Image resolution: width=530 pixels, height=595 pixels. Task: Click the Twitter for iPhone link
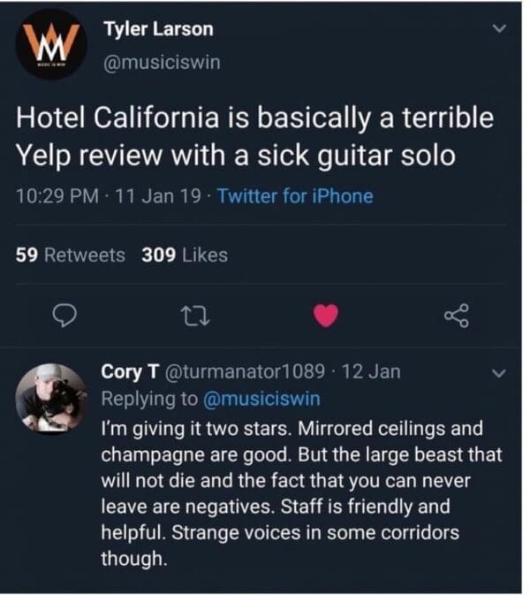(x=296, y=196)
